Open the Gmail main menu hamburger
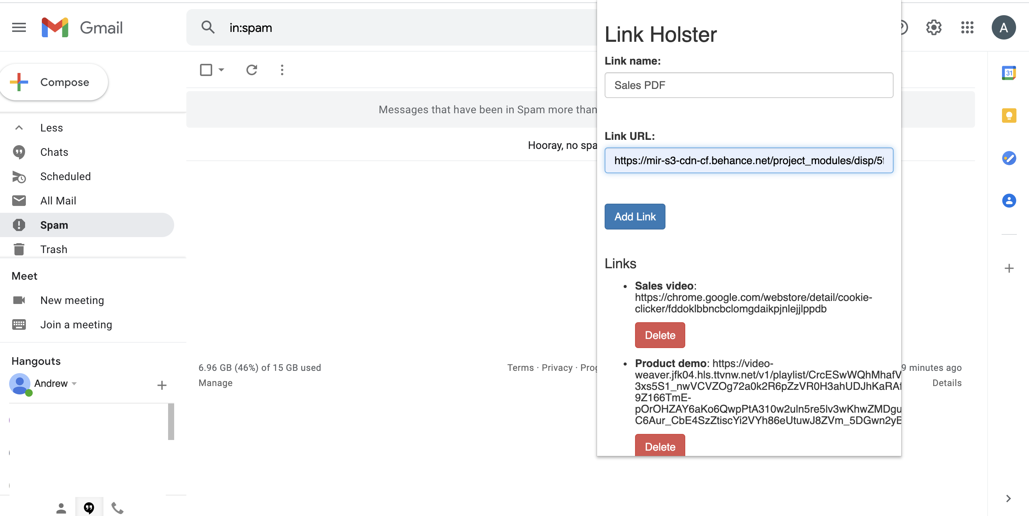1029x516 pixels. [x=19, y=27]
